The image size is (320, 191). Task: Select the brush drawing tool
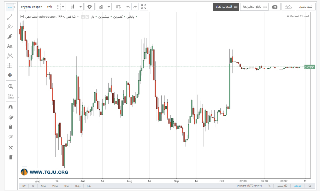point(10,36)
